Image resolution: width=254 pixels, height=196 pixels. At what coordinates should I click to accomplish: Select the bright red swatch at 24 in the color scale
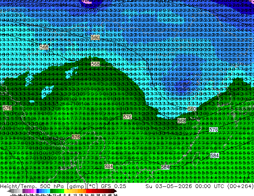pyautogui.click(x=87, y=191)
